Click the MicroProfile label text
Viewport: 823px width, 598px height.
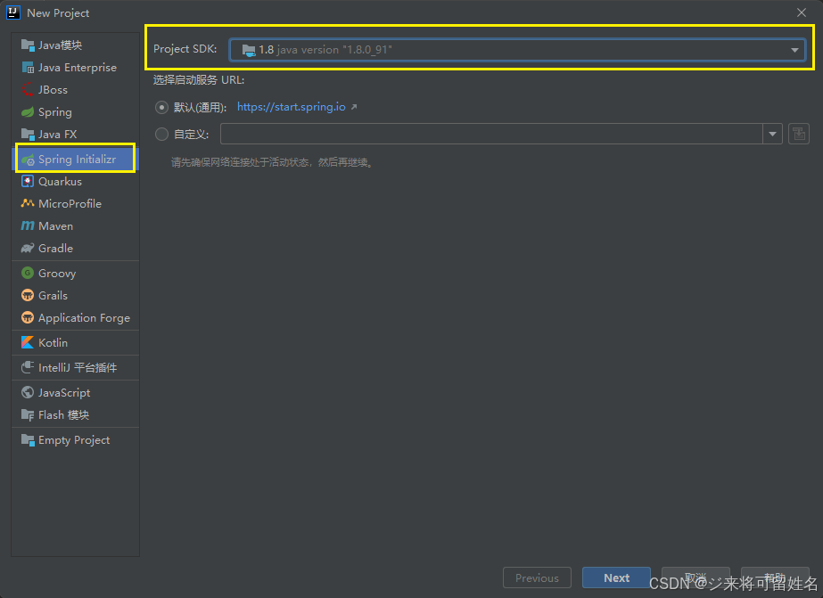pos(70,203)
